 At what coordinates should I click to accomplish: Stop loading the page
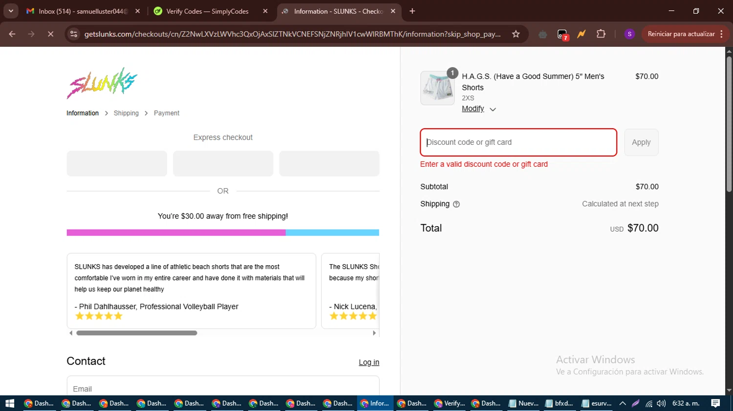pos(50,34)
